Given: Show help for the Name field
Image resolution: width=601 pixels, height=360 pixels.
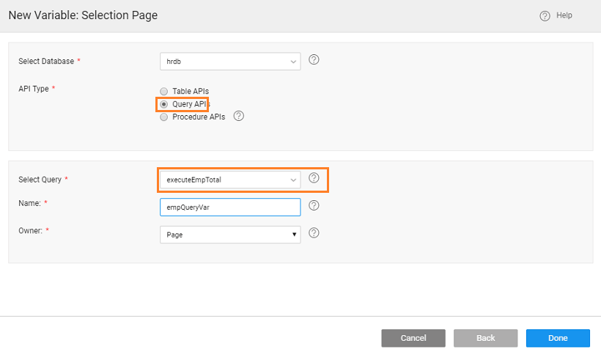Looking at the screenshot, I should pos(314,206).
